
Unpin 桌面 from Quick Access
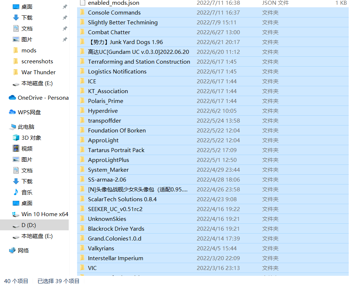[65, 6]
